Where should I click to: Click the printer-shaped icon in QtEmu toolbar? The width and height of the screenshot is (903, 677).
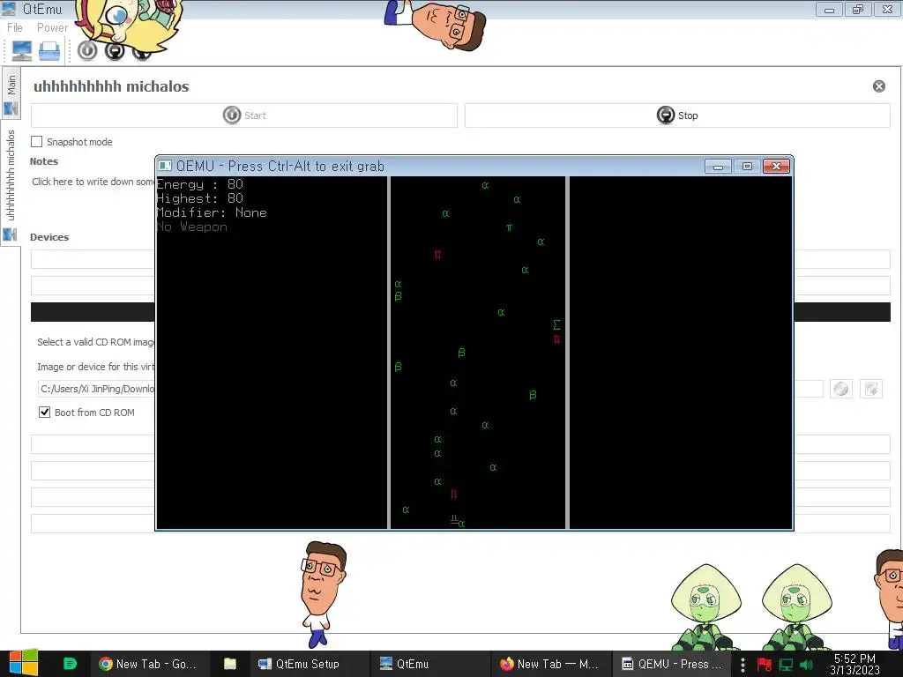(x=49, y=50)
